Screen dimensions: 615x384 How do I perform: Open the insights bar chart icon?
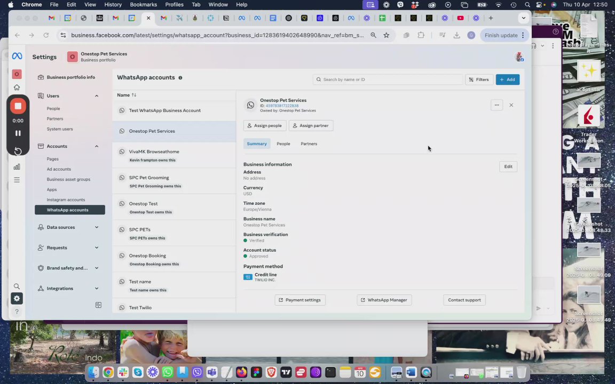(x=17, y=167)
